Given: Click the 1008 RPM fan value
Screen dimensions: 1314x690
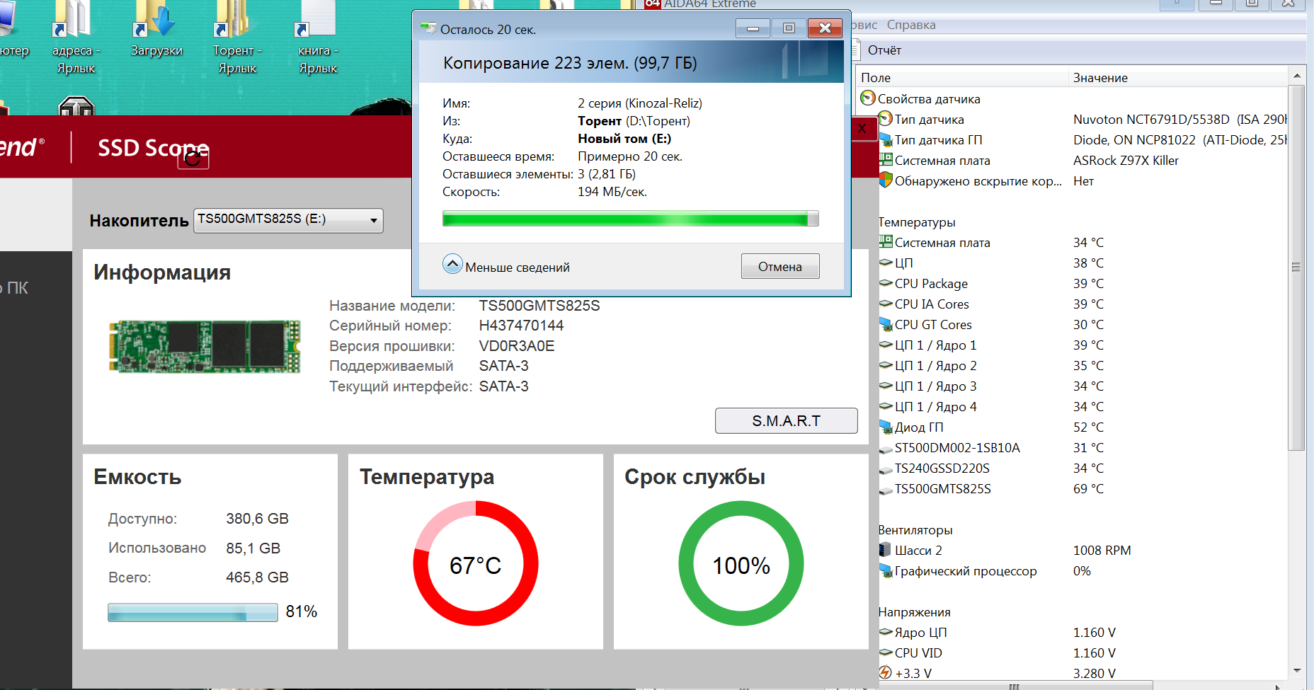Looking at the screenshot, I should [x=1102, y=551].
